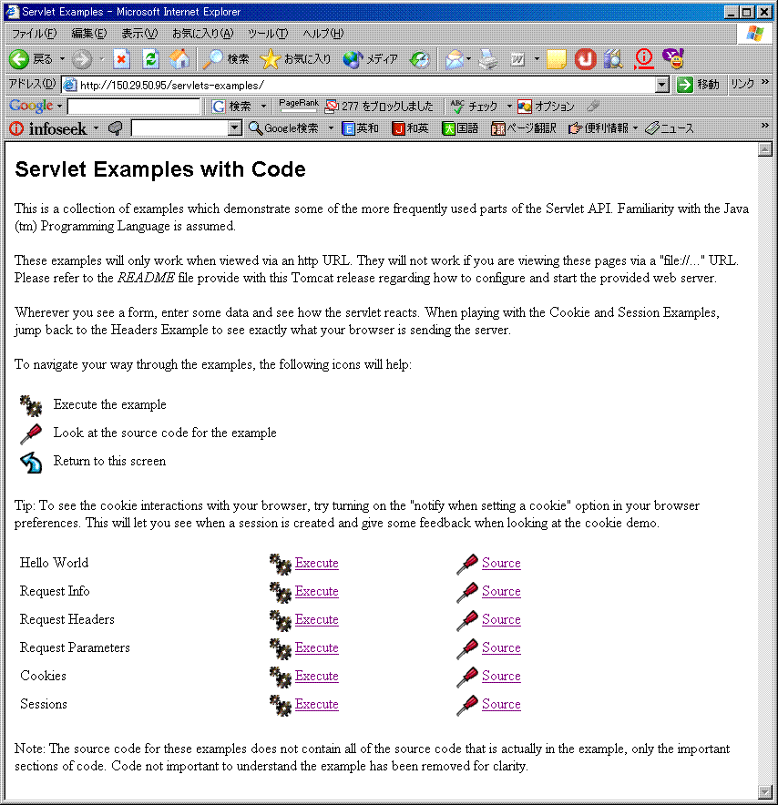Execute the Request Headers example
This screenshot has height=805, width=778.
coord(316,619)
